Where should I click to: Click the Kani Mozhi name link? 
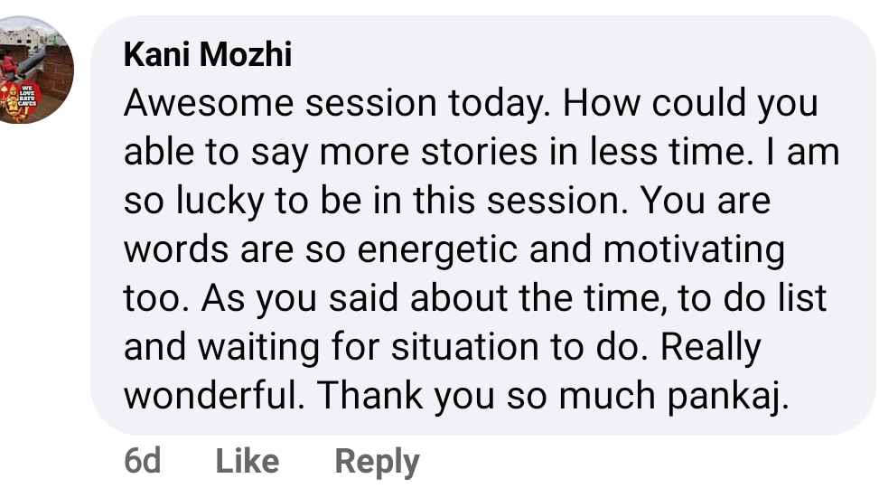pos(207,54)
